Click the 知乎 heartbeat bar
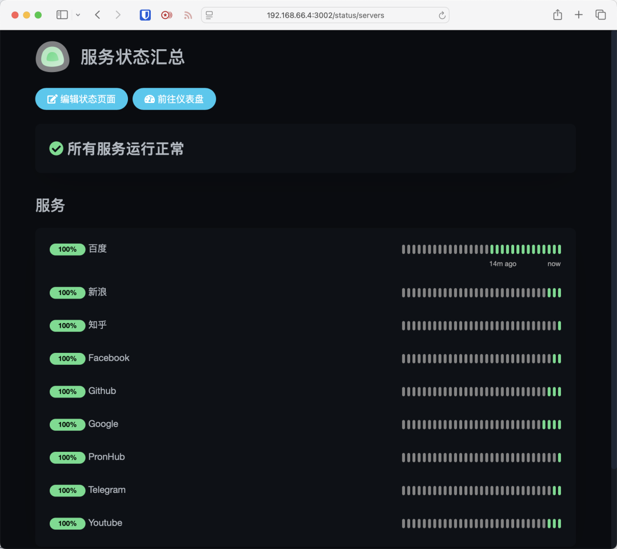 [x=481, y=326]
